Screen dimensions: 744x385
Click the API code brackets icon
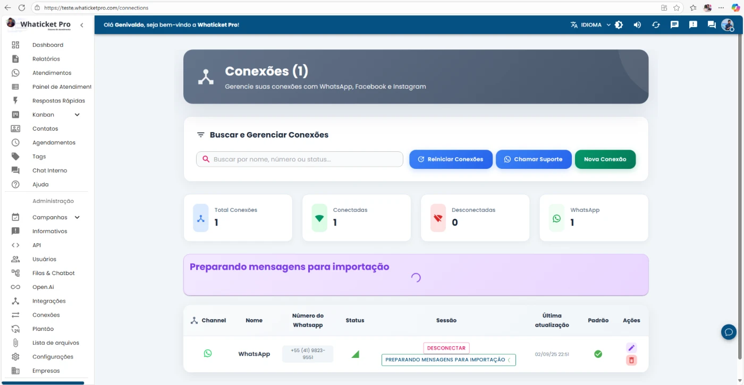tap(15, 245)
